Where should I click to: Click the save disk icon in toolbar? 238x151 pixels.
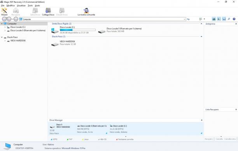(x=224, y=19)
